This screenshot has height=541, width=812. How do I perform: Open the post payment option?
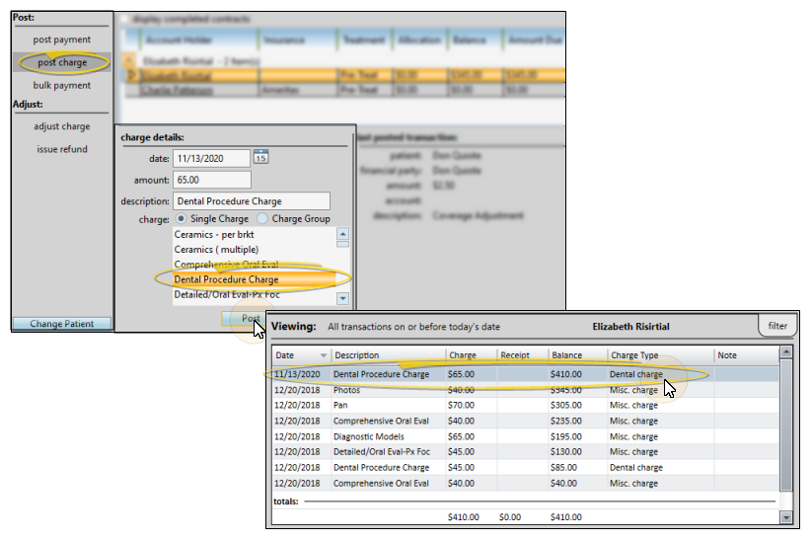coord(61,39)
